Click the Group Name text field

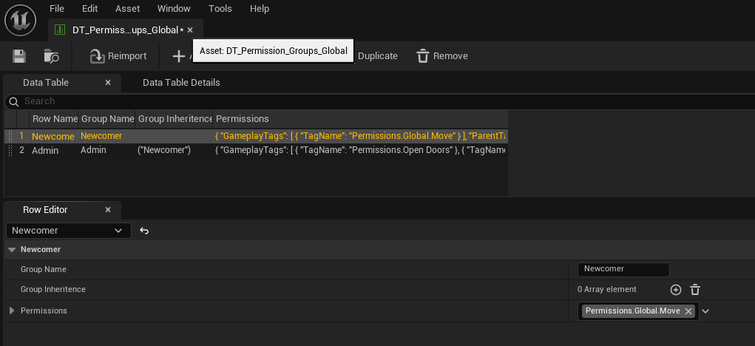(623, 269)
